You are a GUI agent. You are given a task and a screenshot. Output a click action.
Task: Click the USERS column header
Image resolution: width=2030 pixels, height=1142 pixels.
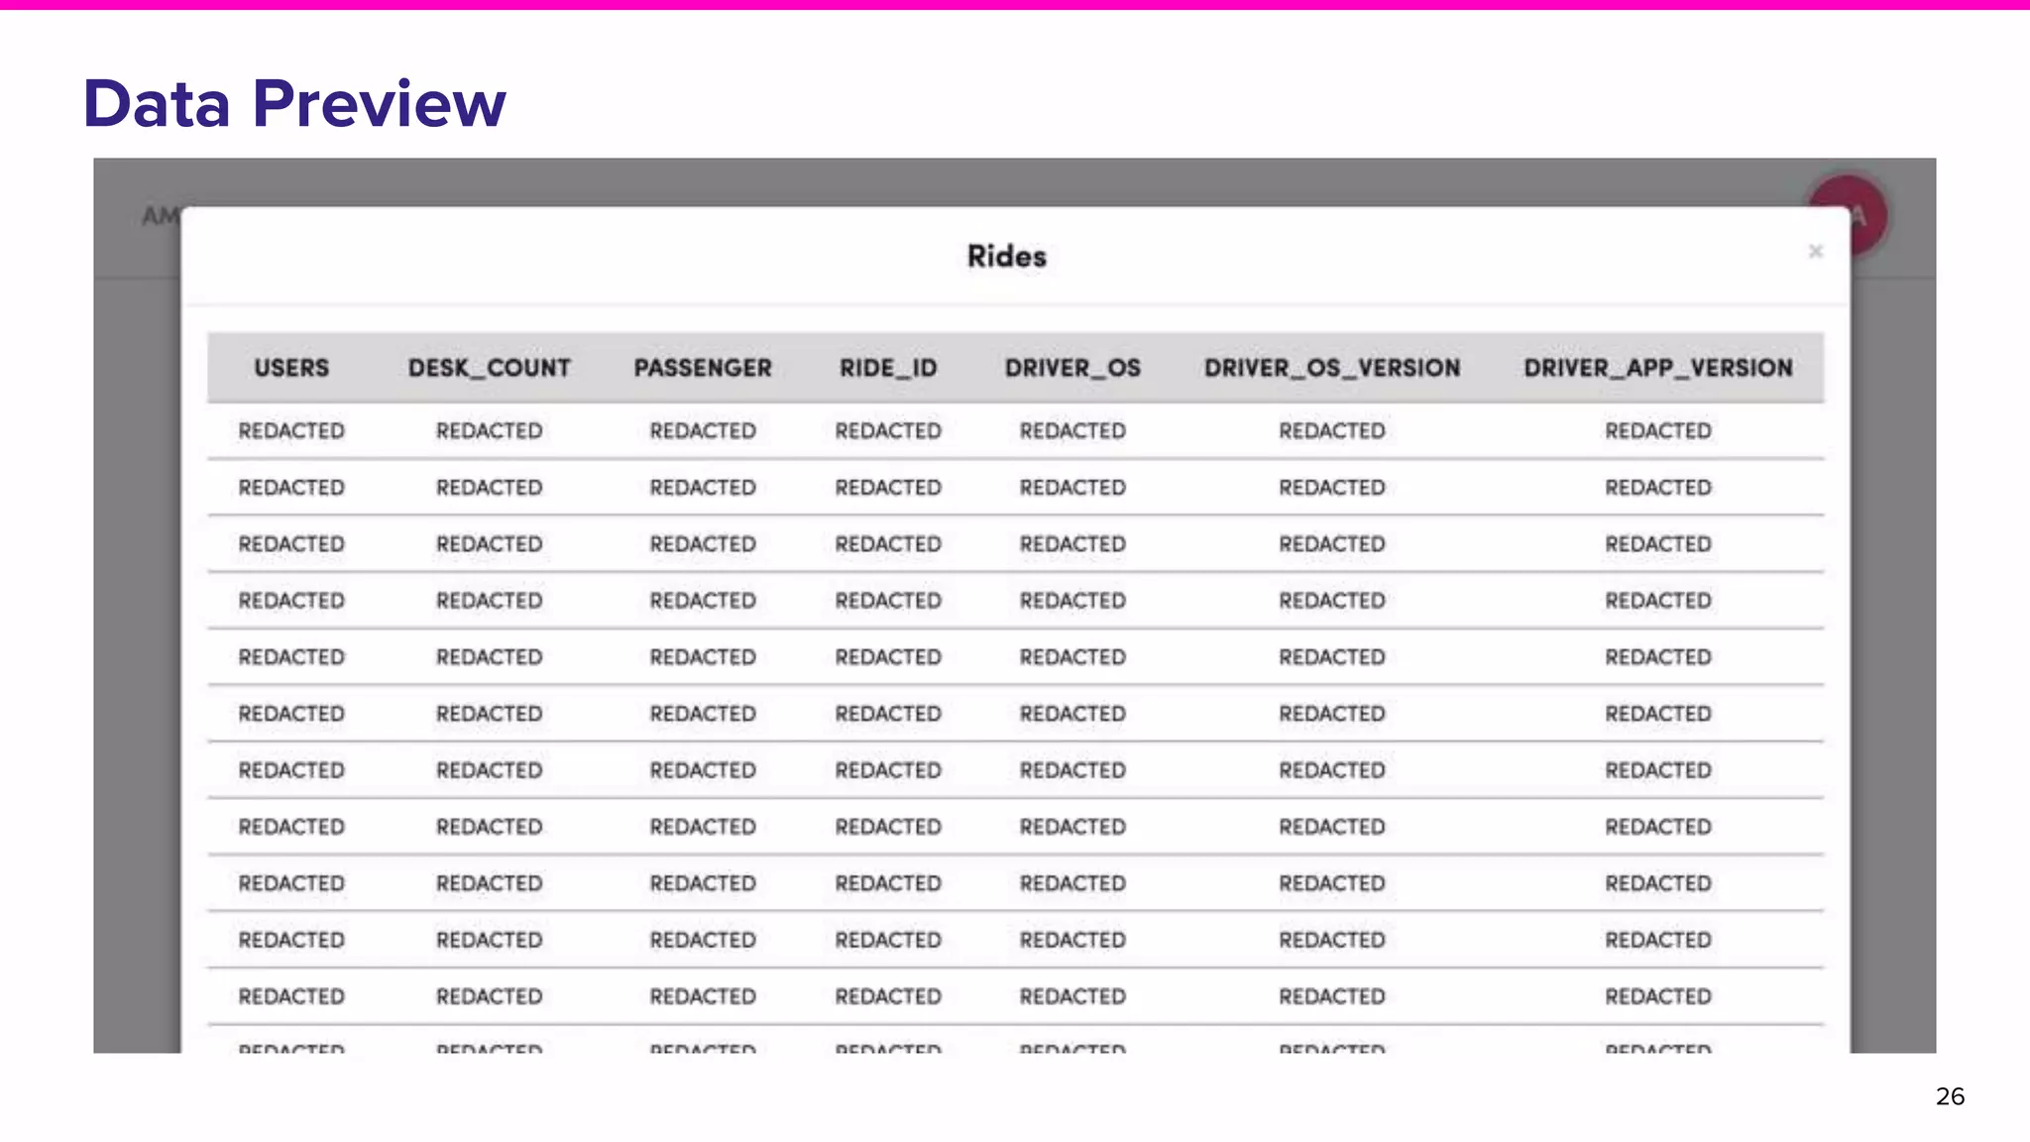291,368
